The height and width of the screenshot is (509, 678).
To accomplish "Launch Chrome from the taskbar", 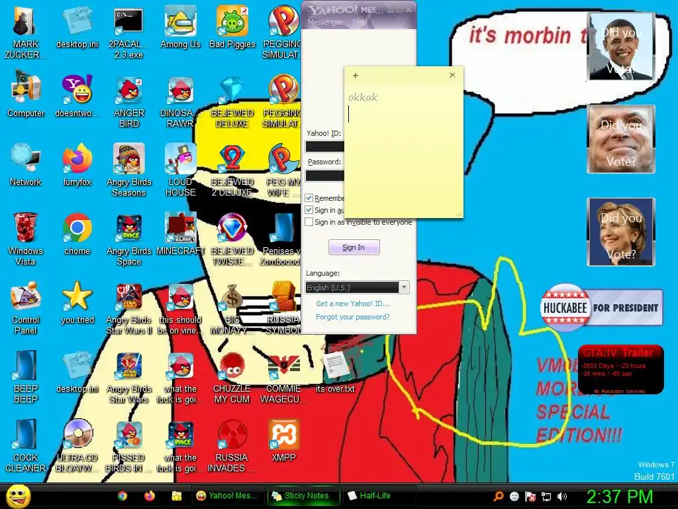I will coord(122,496).
